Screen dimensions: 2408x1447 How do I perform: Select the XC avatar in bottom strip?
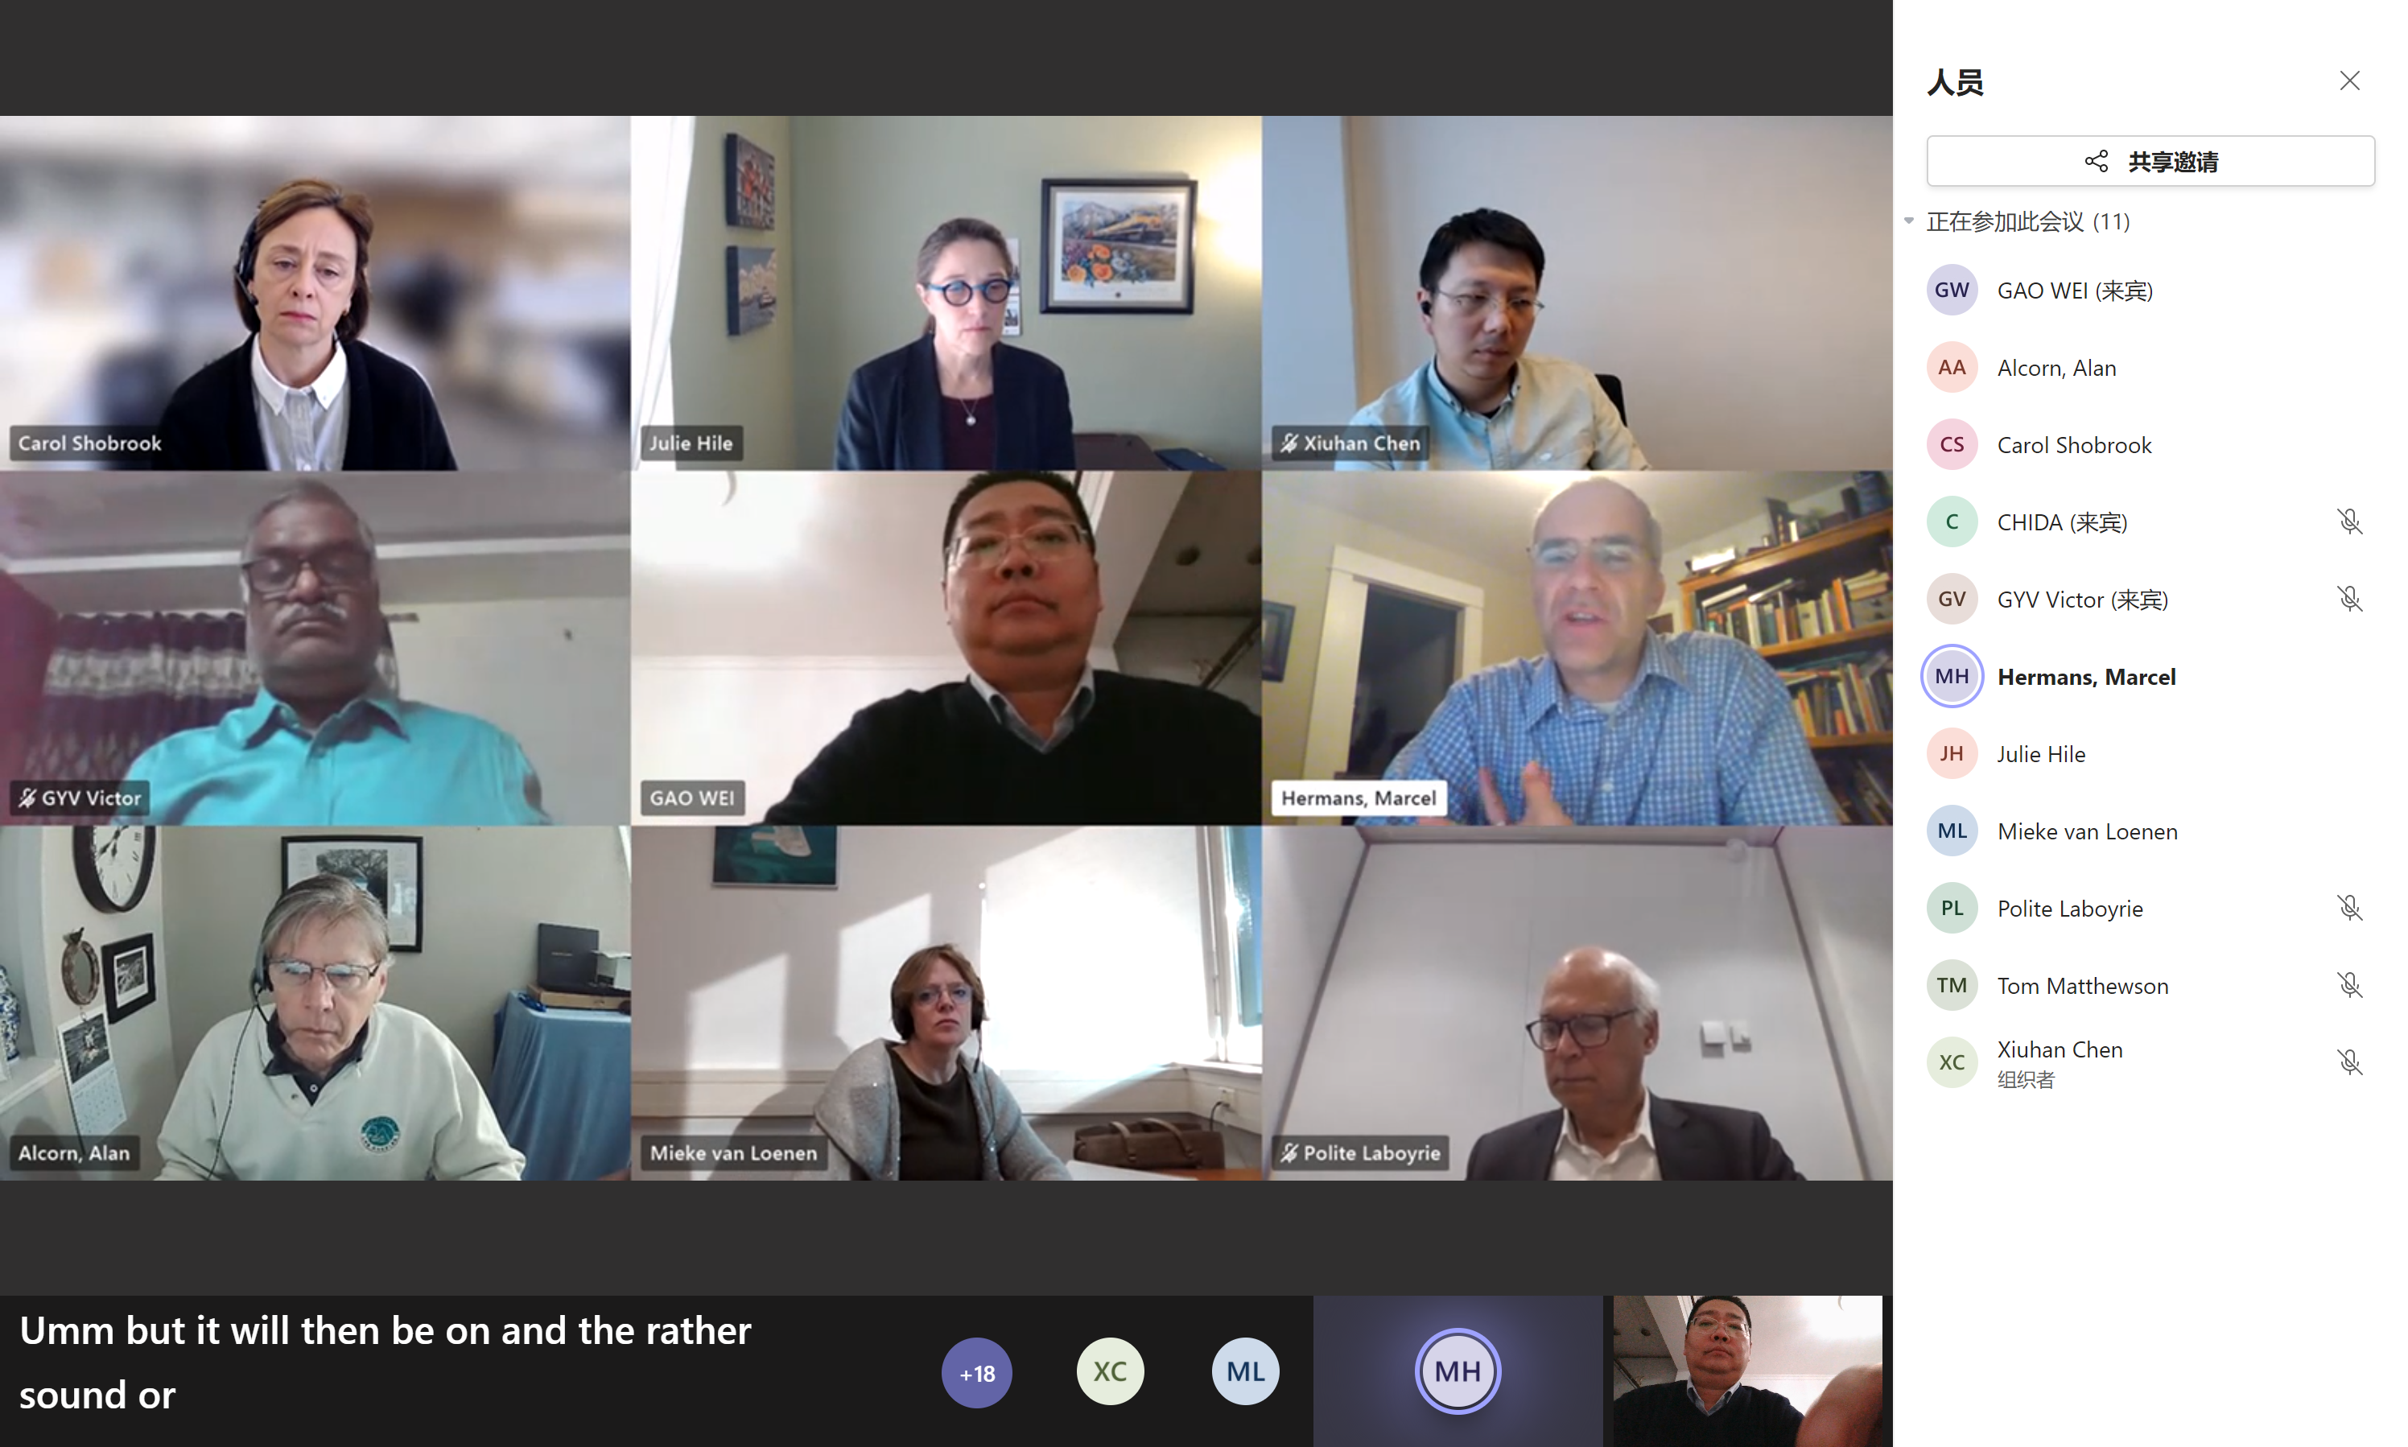(1110, 1371)
